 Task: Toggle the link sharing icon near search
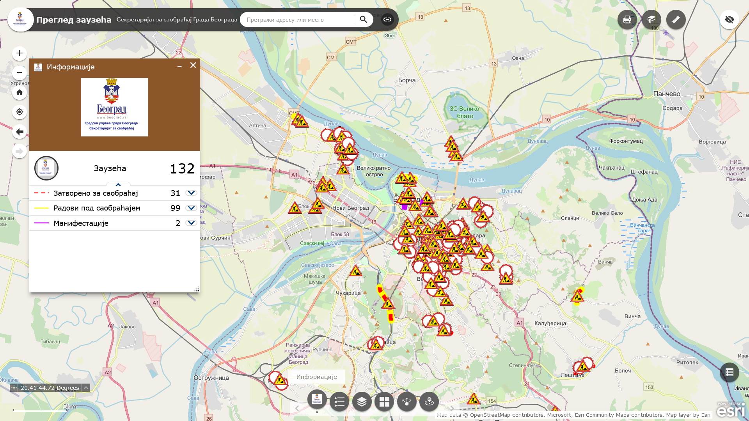click(x=387, y=19)
